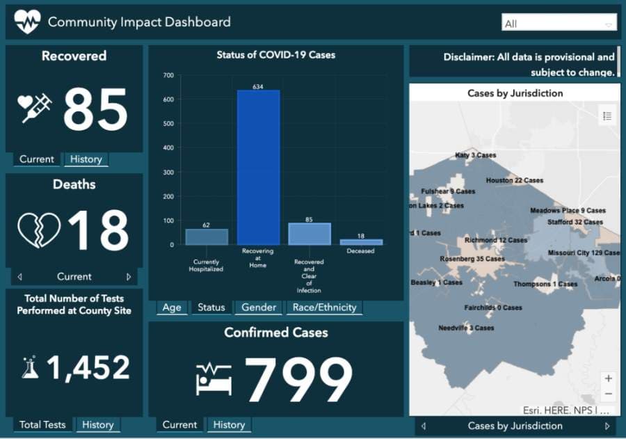Select Current tab under Confirmed Cases
This screenshot has height=439, width=626.
click(x=179, y=424)
